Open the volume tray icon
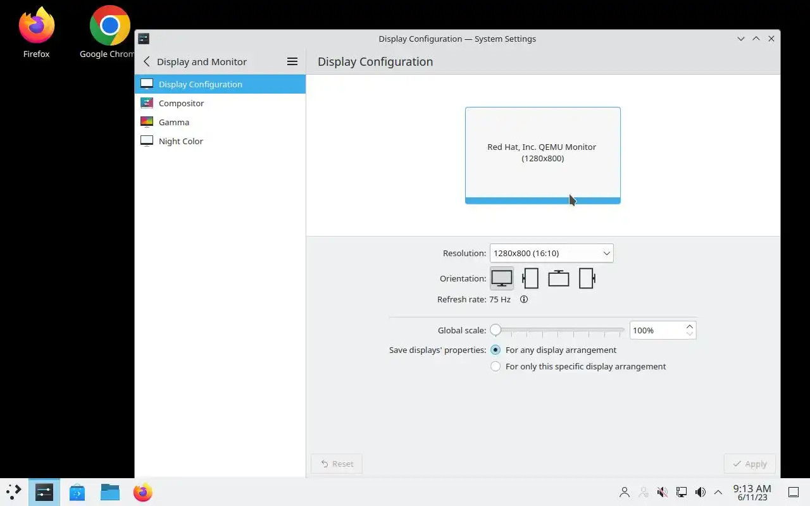 (x=701, y=492)
